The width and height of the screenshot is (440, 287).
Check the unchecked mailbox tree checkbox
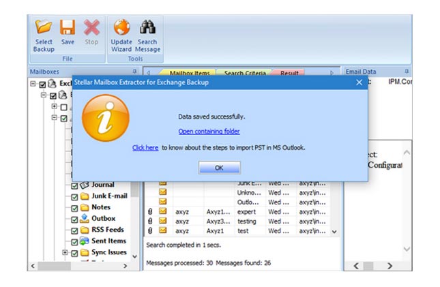(64, 107)
